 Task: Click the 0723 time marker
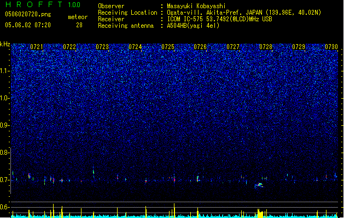[x=102, y=47]
